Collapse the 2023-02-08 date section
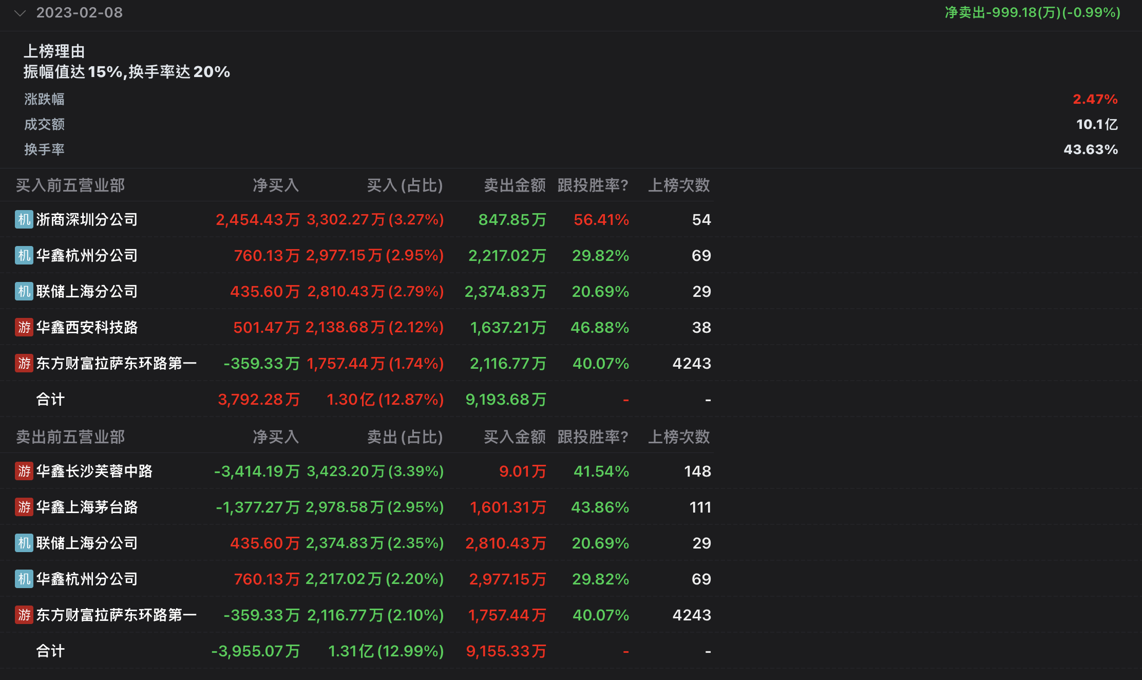Viewport: 1142px width, 680px height. (x=20, y=13)
